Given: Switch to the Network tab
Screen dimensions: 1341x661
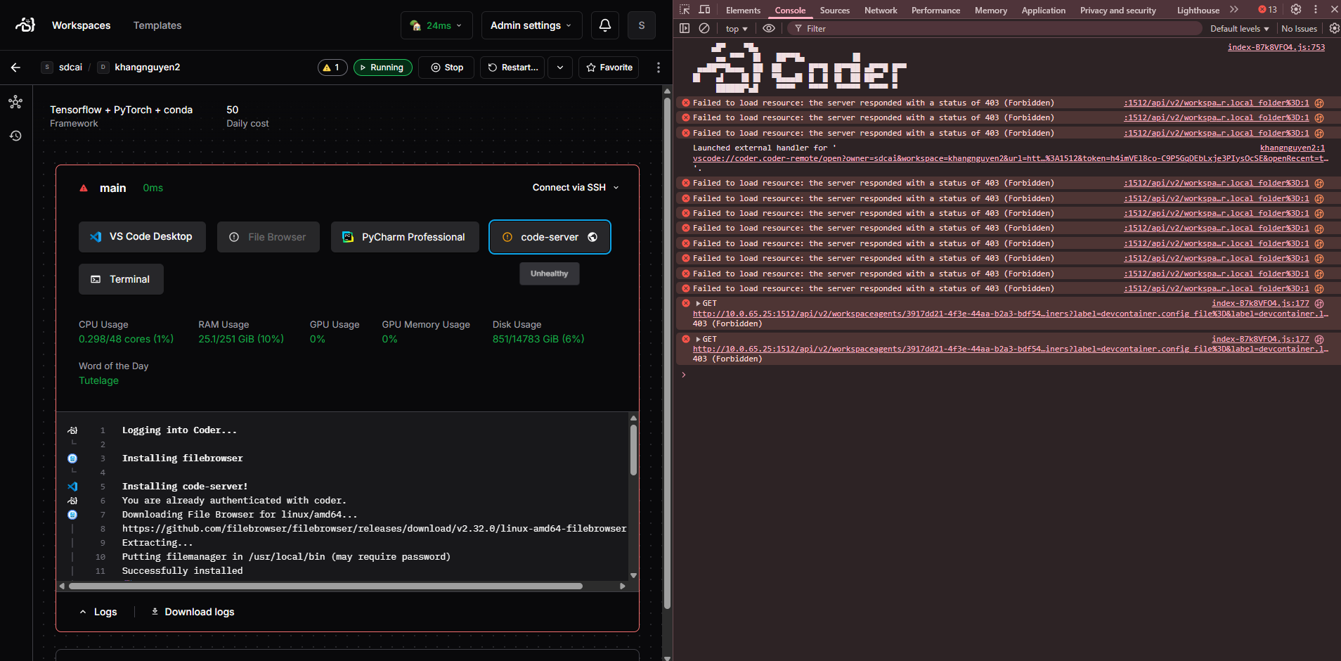Looking at the screenshot, I should pos(881,11).
